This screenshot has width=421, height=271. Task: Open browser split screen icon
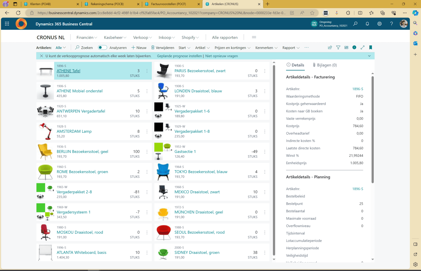pyautogui.click(x=360, y=13)
